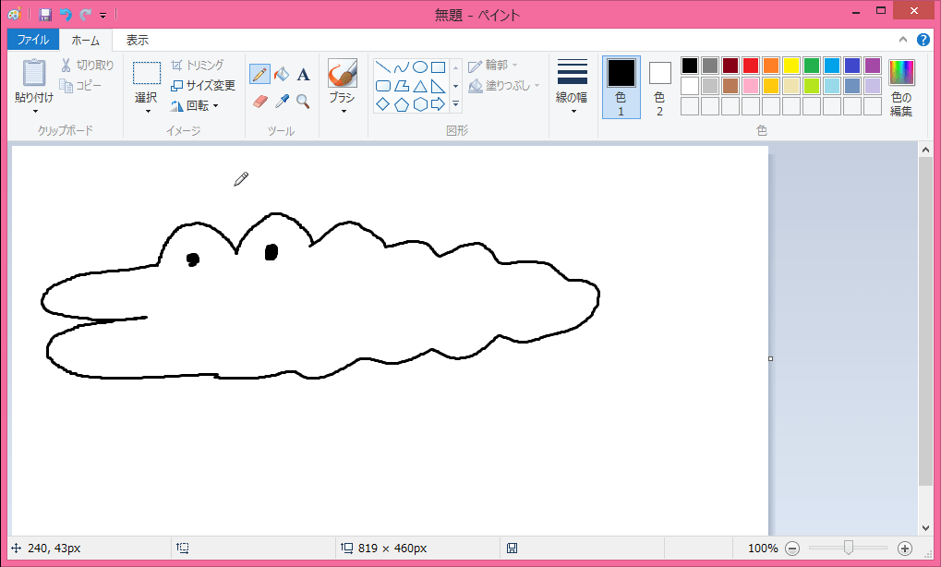Viewport: 941px width, 567px height.
Task: Select the Magnifier tool
Action: coord(303,102)
